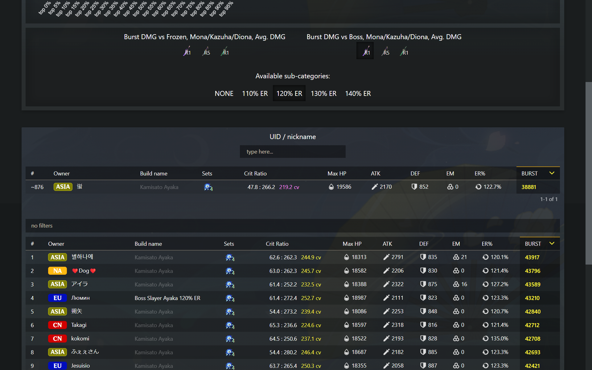This screenshot has width=592, height=370.
Task: Sort lower leaderboard by Crit Ratio header
Action: (277, 244)
